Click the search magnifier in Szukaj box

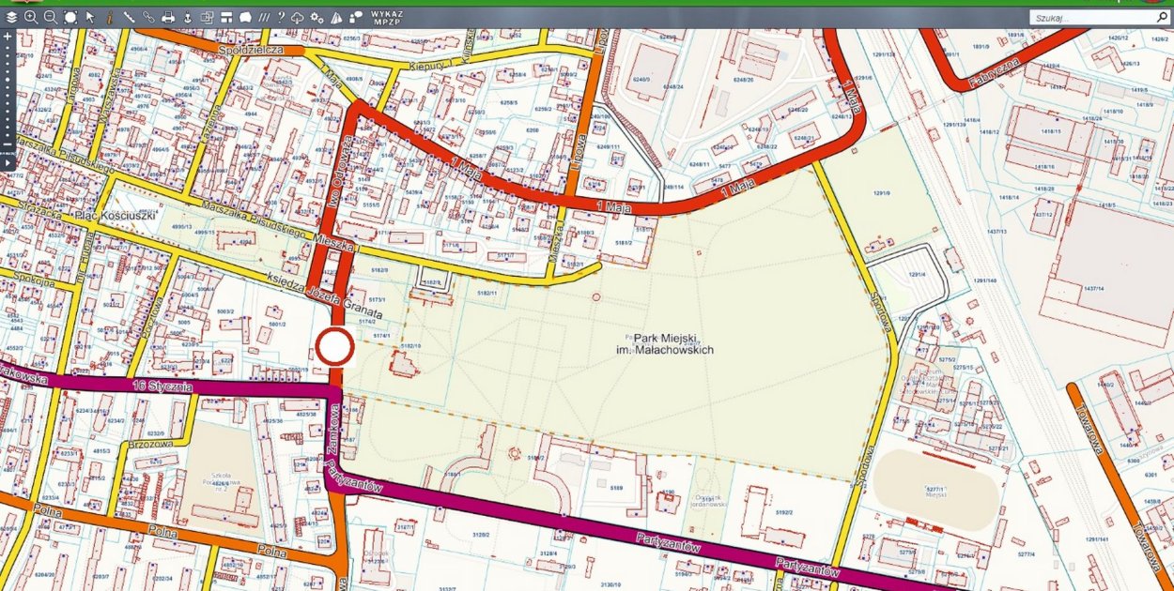point(1161,18)
